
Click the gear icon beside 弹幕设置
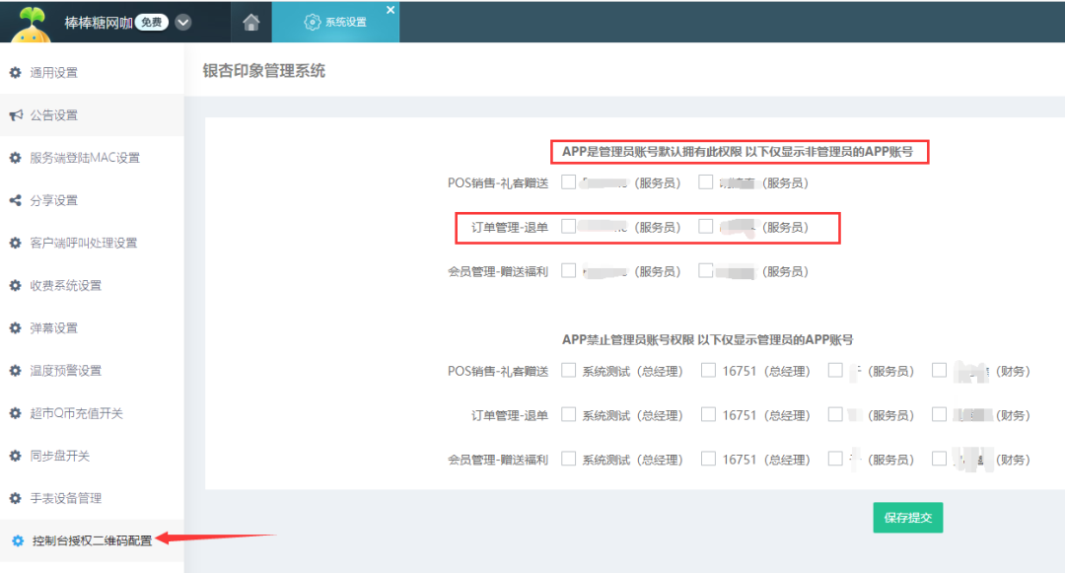click(15, 328)
